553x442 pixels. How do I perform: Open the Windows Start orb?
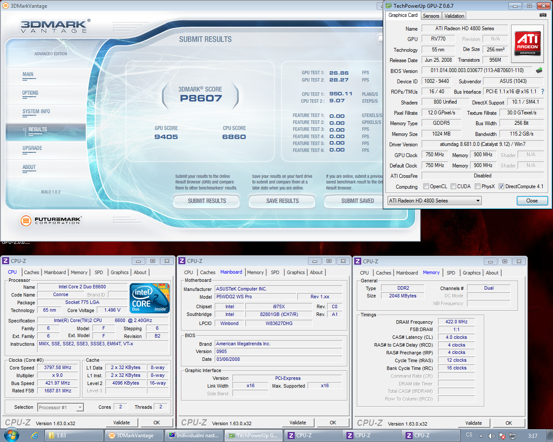pyautogui.click(x=11, y=435)
